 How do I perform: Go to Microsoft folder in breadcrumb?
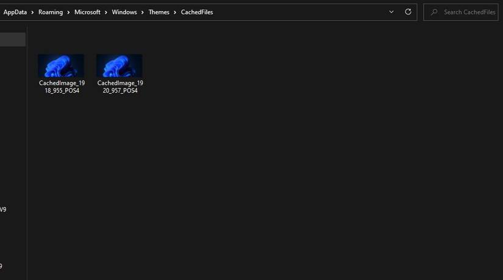point(87,12)
